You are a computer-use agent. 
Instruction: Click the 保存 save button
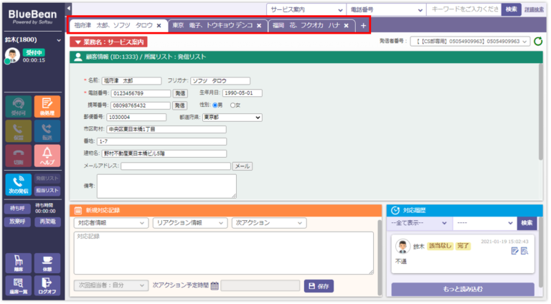(319, 285)
